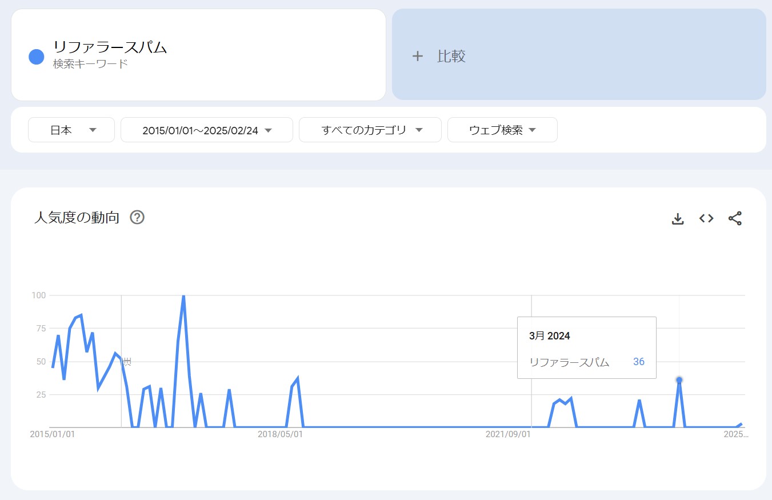Open help icon beside 人気度の動向
This screenshot has width=772, height=500.
[x=137, y=218]
